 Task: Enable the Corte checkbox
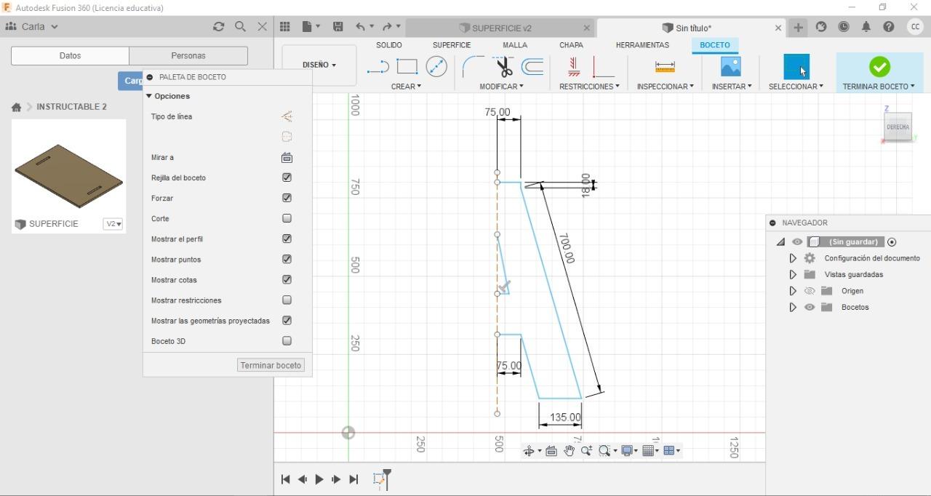pos(287,218)
